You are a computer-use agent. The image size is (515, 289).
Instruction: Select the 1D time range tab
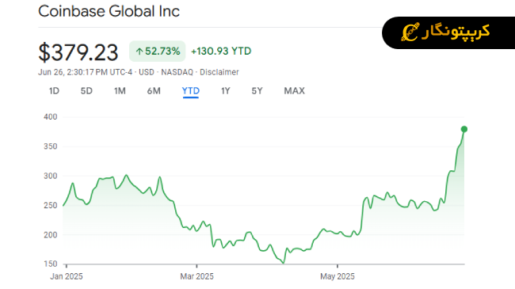(54, 91)
